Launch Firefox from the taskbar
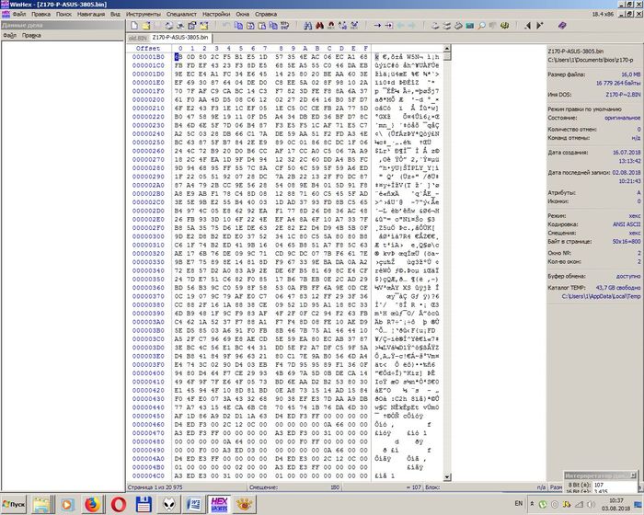 [x=92, y=504]
